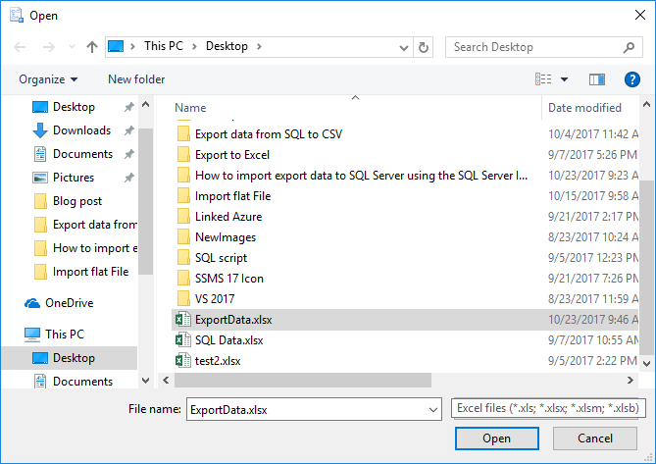Click the New folder button
656x464 pixels.
[x=136, y=79]
